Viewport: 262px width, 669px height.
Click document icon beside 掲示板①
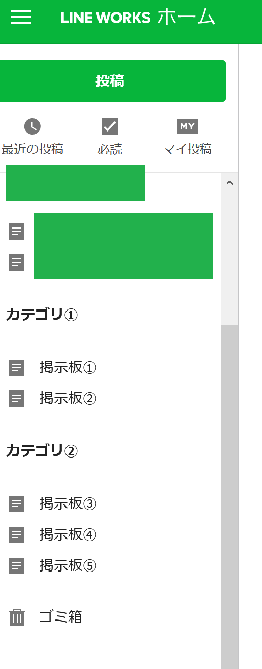tap(17, 368)
